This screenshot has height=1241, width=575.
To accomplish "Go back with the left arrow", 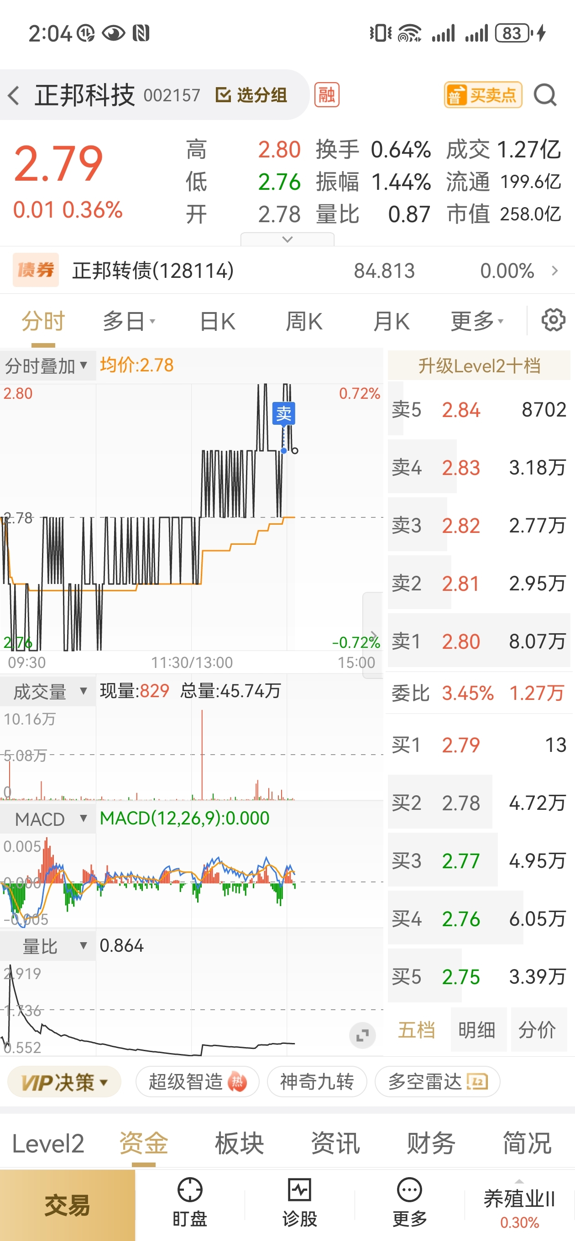I will tap(14, 95).
